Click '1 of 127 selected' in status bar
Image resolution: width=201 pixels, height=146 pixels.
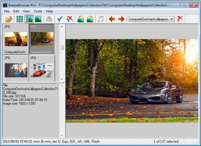pyautogui.click(x=166, y=142)
